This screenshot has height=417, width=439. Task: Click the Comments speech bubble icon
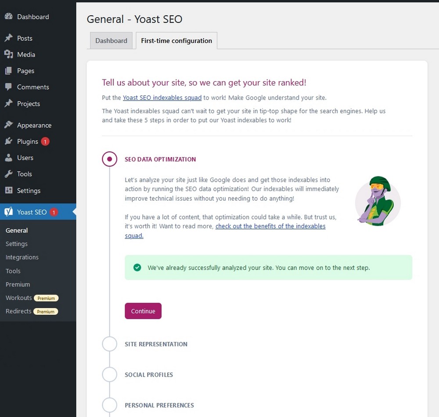point(8,87)
